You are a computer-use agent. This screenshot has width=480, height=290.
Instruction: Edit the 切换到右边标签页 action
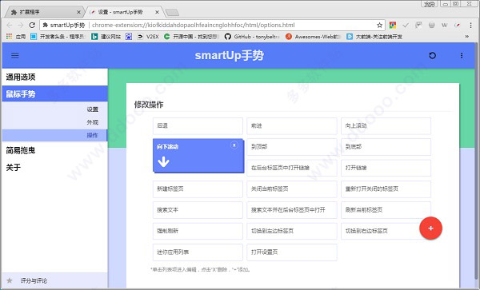coord(386,231)
